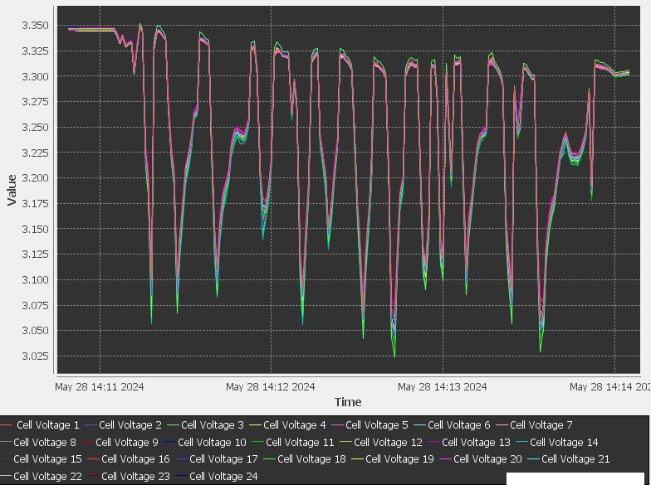Select the Cell Voltage 7 legend item
This screenshot has height=485, width=651.
point(541,425)
